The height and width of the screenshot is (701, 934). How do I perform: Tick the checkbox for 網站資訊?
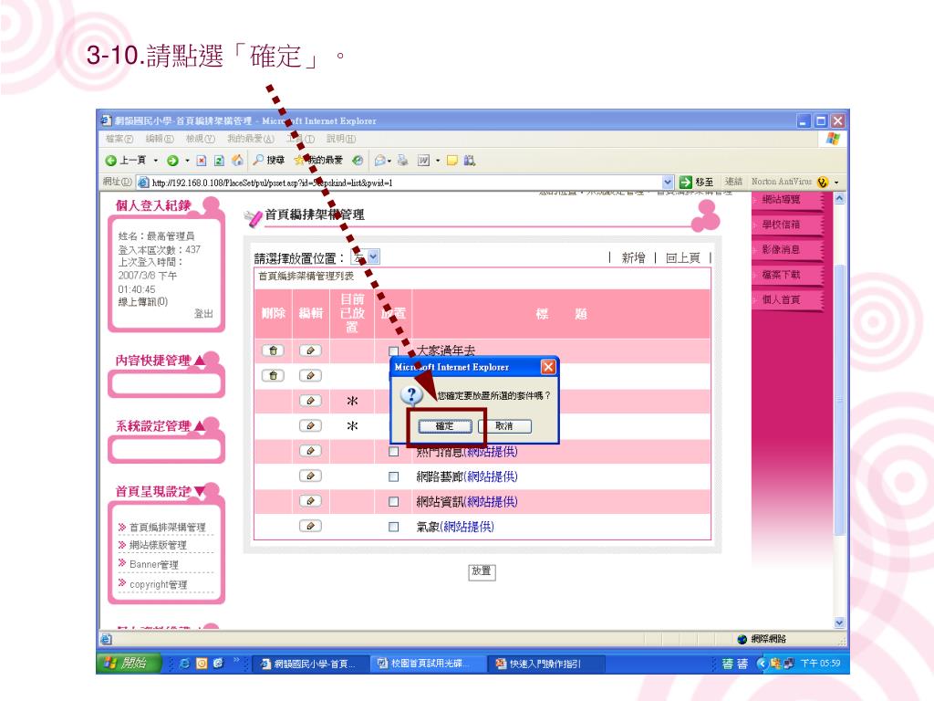[393, 502]
